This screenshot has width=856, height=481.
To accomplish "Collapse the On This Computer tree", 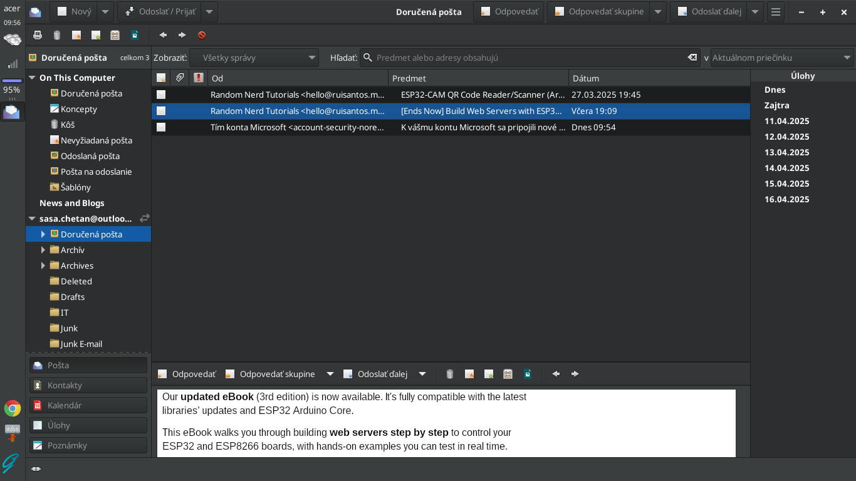I will 32,78.
